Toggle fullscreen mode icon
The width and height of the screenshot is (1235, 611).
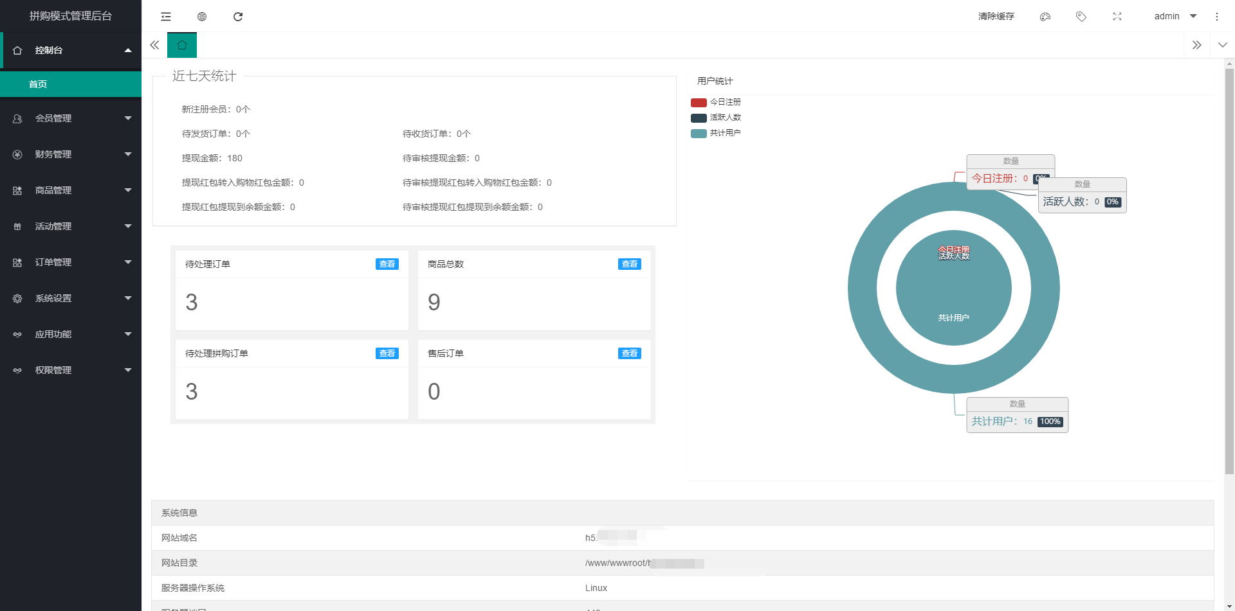pyautogui.click(x=1117, y=17)
